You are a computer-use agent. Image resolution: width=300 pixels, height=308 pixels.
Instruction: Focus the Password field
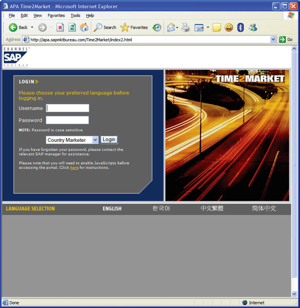67,120
